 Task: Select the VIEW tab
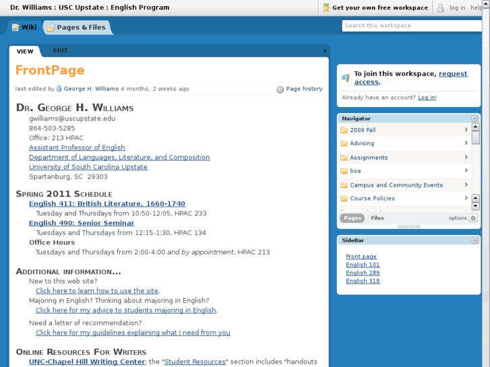25,52
